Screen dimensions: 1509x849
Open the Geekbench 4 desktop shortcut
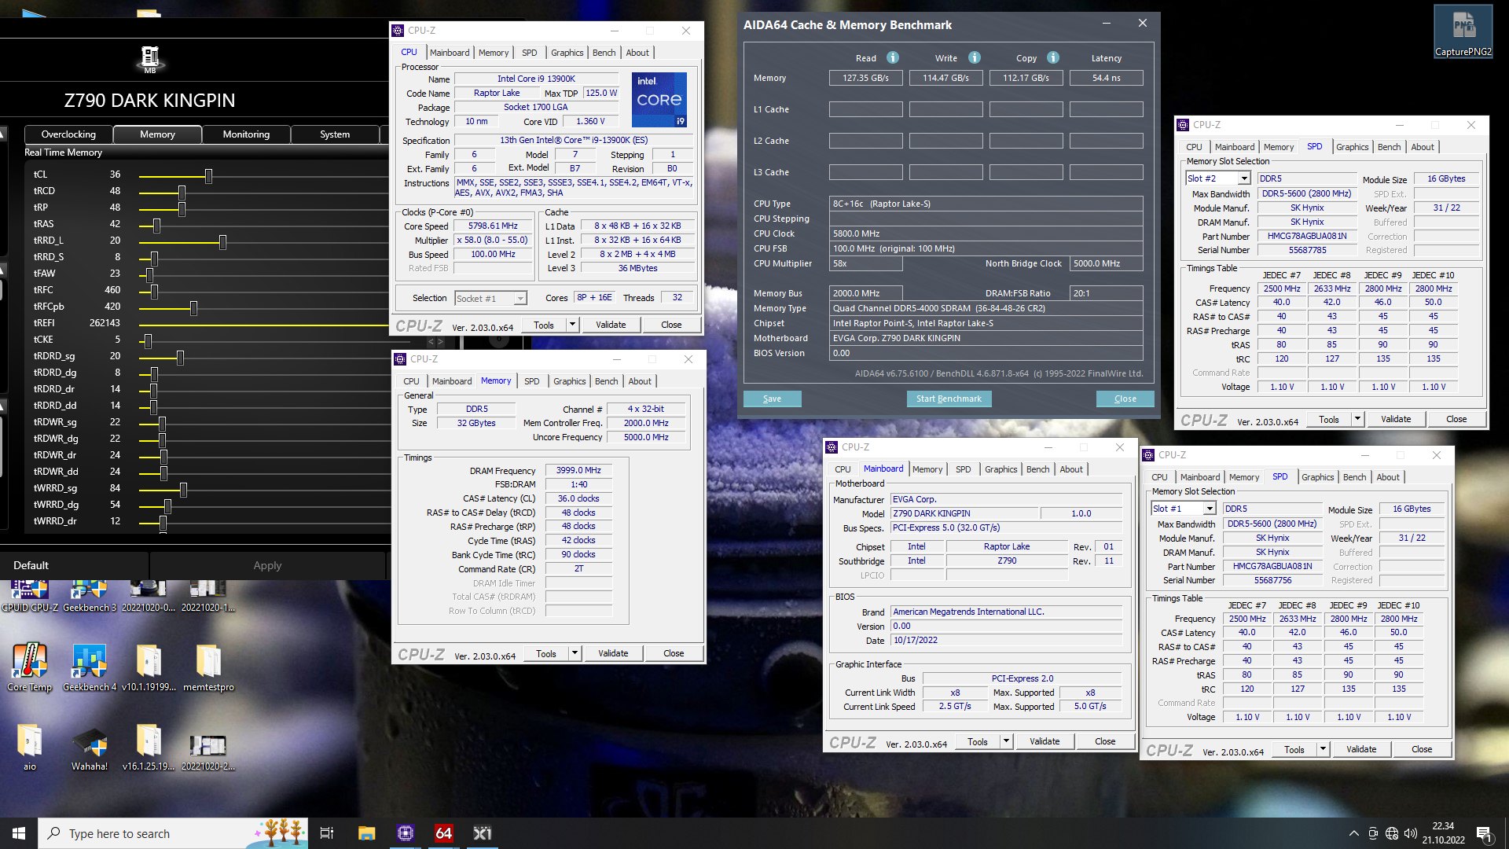pos(90,667)
